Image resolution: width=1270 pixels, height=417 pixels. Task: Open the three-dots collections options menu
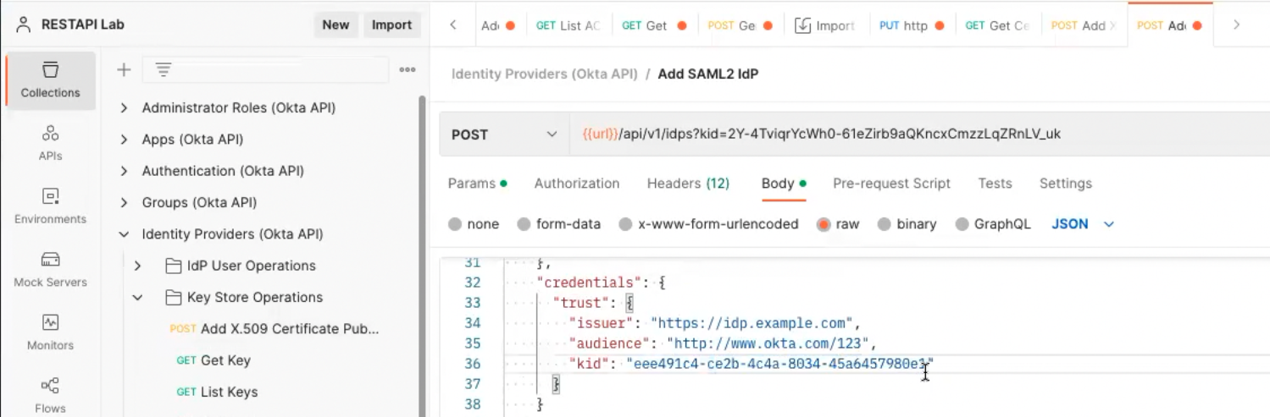pos(408,70)
